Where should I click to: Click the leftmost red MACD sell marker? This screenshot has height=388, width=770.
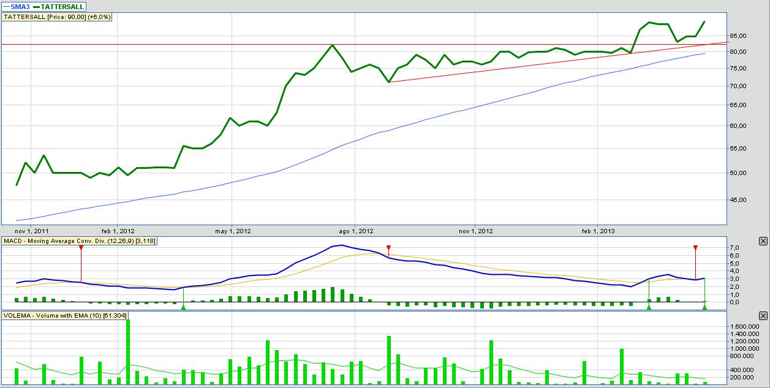click(x=81, y=248)
